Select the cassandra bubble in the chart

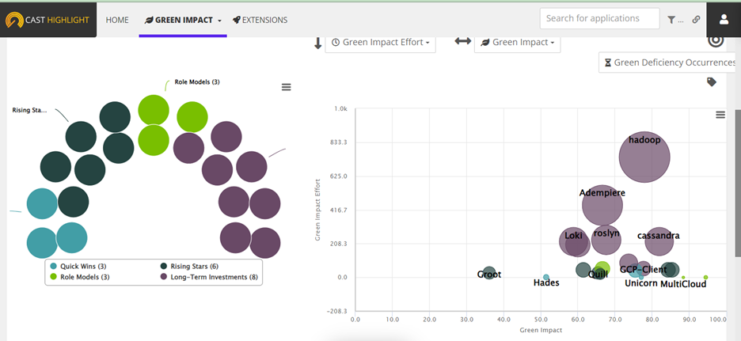tap(658, 240)
